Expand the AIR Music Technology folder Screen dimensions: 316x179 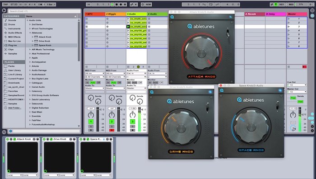click(30, 49)
